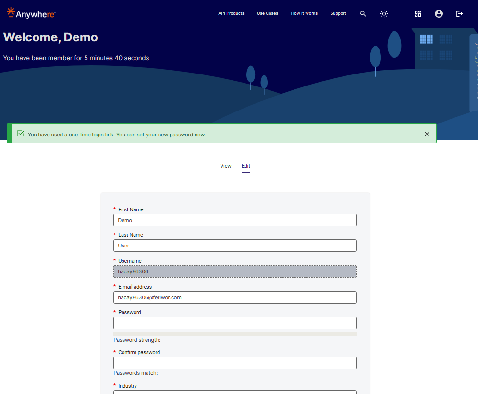Image resolution: width=478 pixels, height=394 pixels.
Task: Open the user account profile icon
Action: pos(439,14)
